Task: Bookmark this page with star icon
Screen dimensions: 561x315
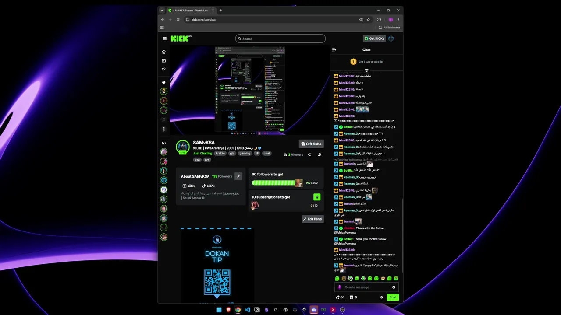Action: tap(369, 19)
